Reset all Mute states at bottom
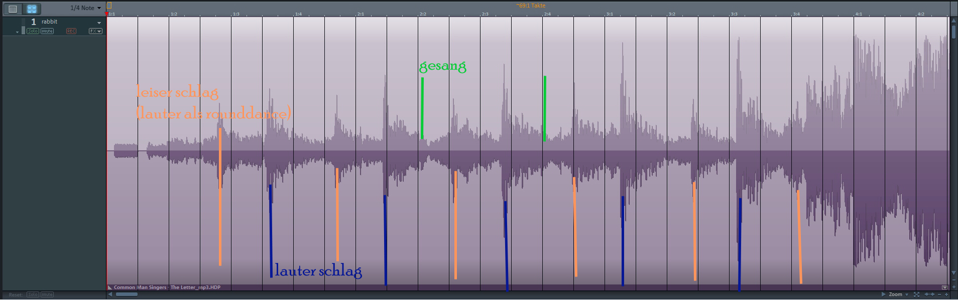The height and width of the screenshot is (300, 958). (47, 294)
